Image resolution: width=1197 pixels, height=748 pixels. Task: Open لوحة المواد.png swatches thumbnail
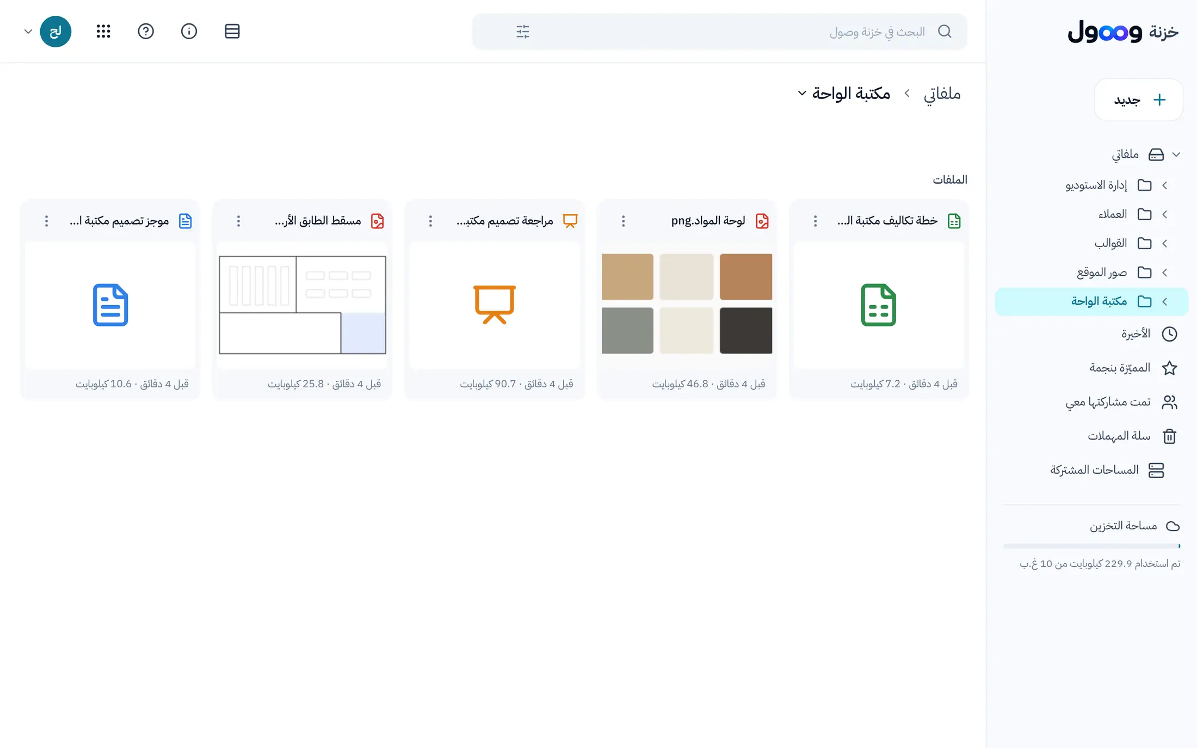pyautogui.click(x=687, y=304)
